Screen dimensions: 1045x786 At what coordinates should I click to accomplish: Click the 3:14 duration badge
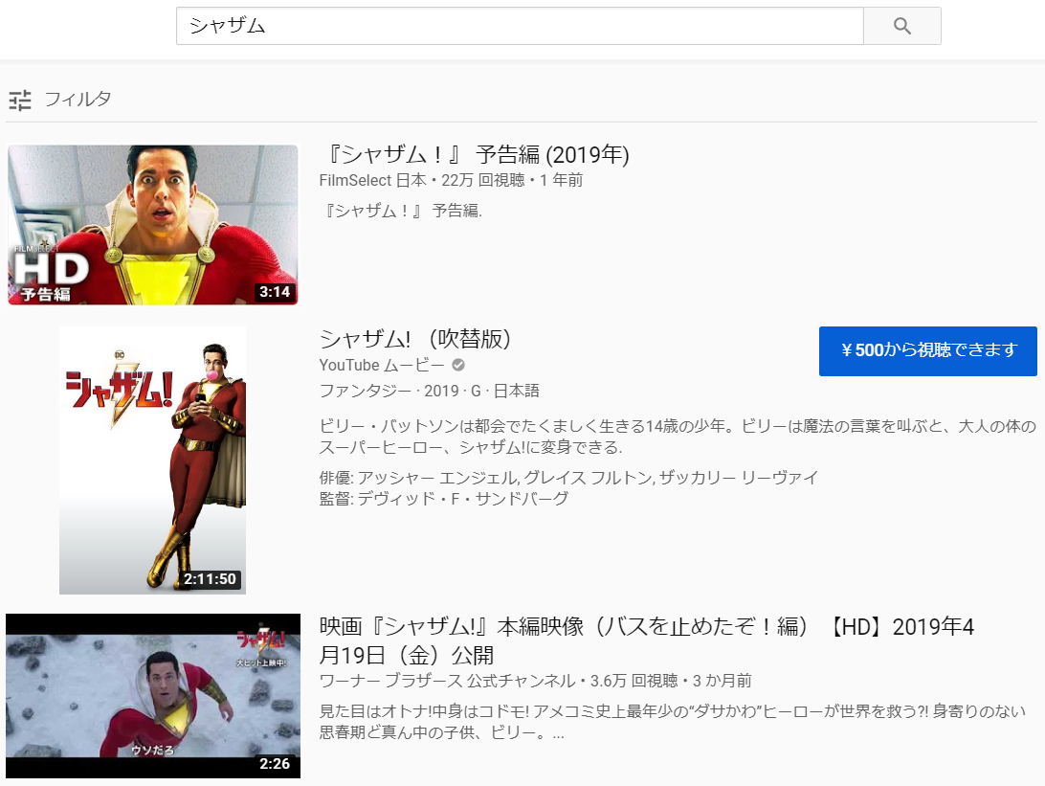[x=275, y=292]
